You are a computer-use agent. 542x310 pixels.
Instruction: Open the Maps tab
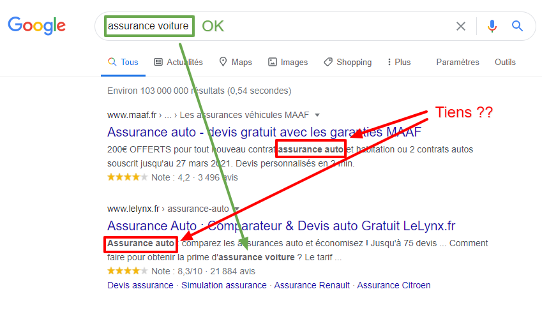[x=236, y=62]
